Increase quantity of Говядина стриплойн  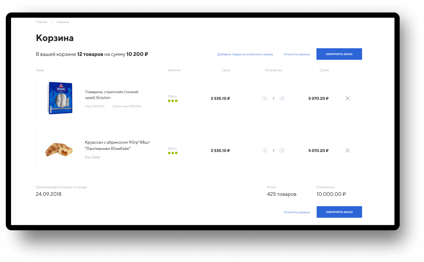point(282,98)
